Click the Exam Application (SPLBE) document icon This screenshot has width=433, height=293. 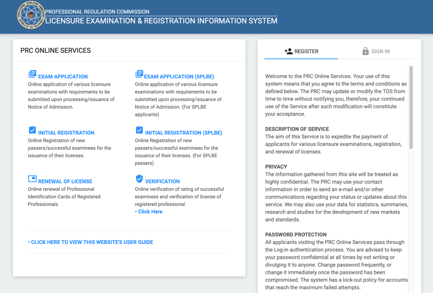click(x=139, y=74)
